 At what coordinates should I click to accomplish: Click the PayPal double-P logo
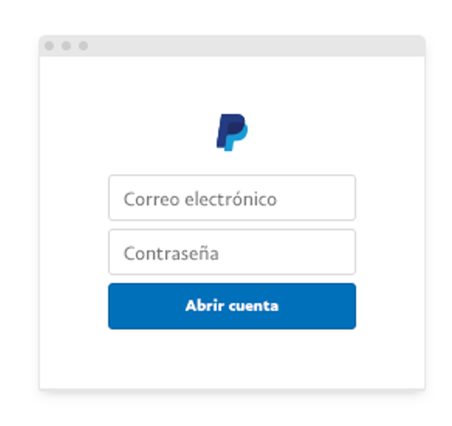(x=232, y=132)
